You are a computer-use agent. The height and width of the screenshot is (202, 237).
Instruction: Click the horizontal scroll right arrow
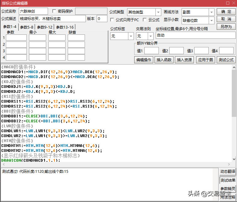point(229,164)
